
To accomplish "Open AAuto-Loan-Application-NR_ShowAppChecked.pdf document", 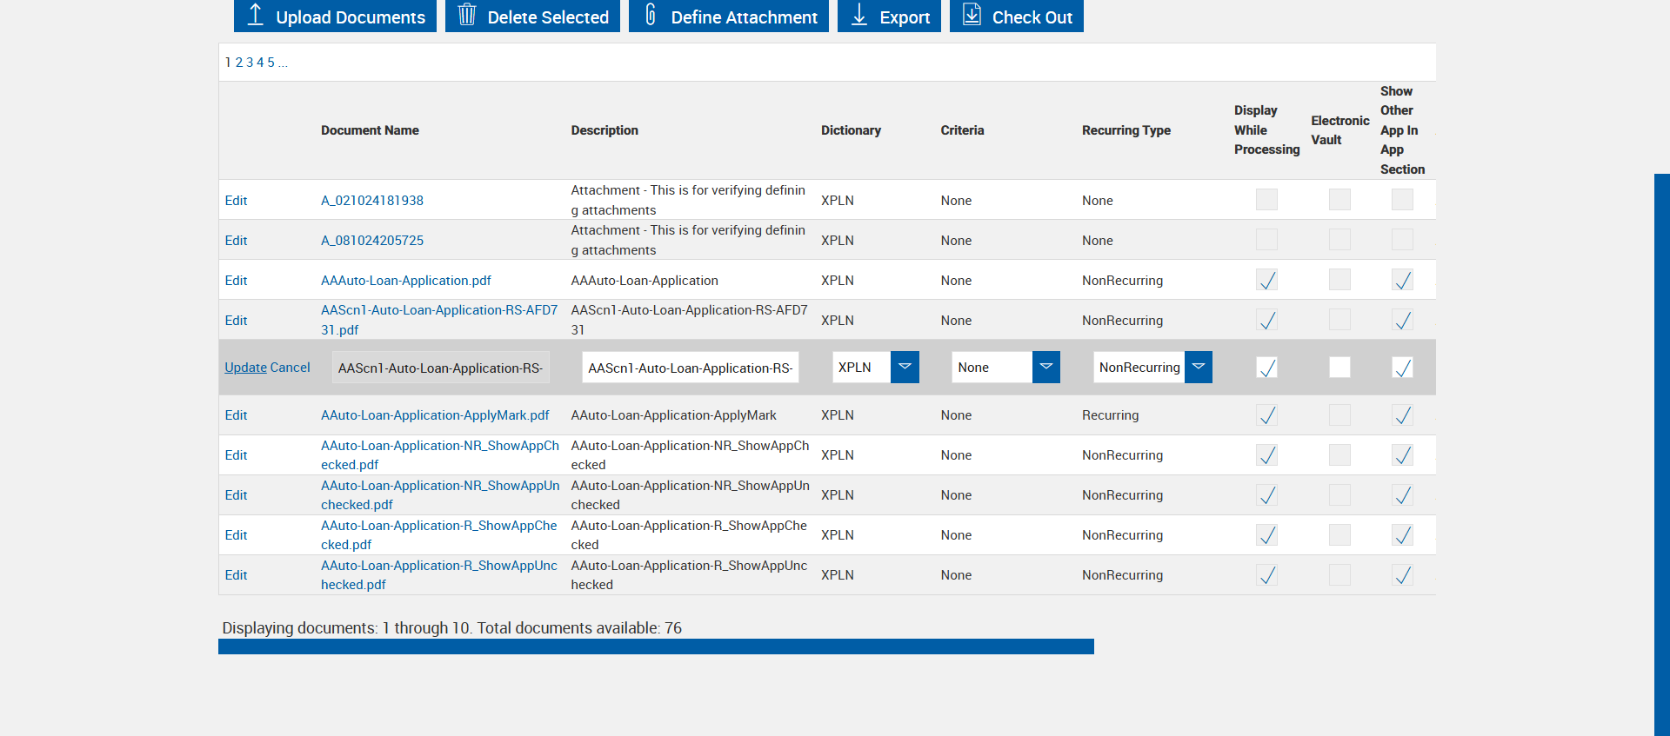I will pos(440,455).
